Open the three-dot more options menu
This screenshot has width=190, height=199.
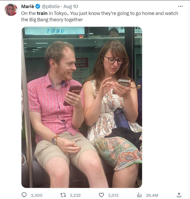tap(180, 6)
